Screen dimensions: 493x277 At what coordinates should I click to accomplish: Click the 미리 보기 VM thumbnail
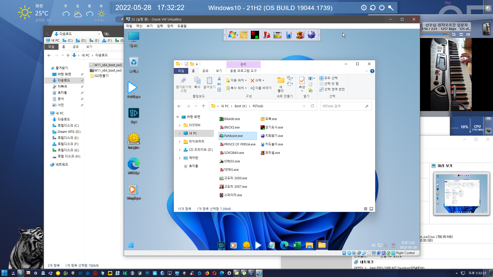[x=462, y=194]
